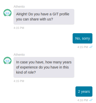Click the first Athento bot avatar
This screenshot has width=96, height=103.
point(7,13)
